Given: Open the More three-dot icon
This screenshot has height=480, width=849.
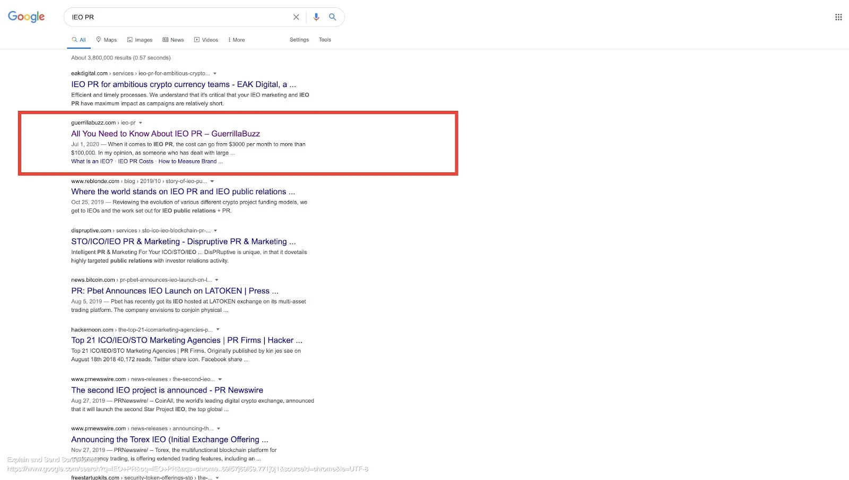Looking at the screenshot, I should pyautogui.click(x=229, y=39).
